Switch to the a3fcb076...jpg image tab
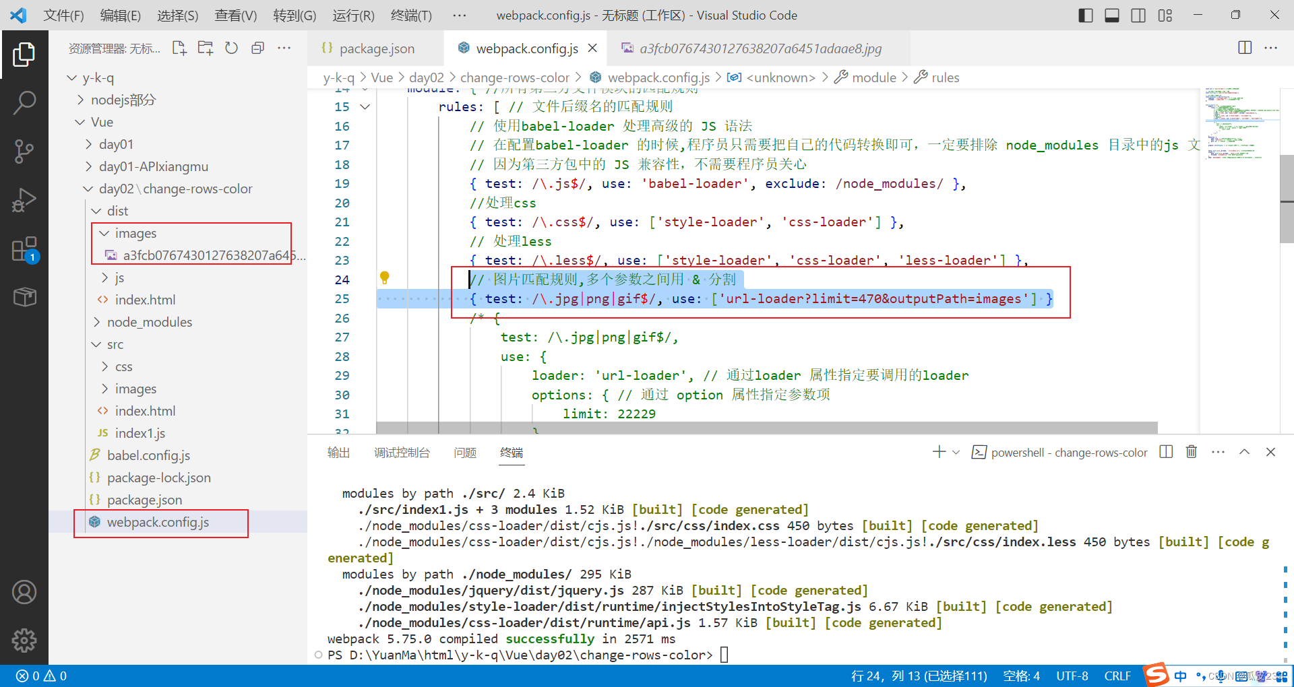Viewport: 1294px width, 687px height. (759, 48)
